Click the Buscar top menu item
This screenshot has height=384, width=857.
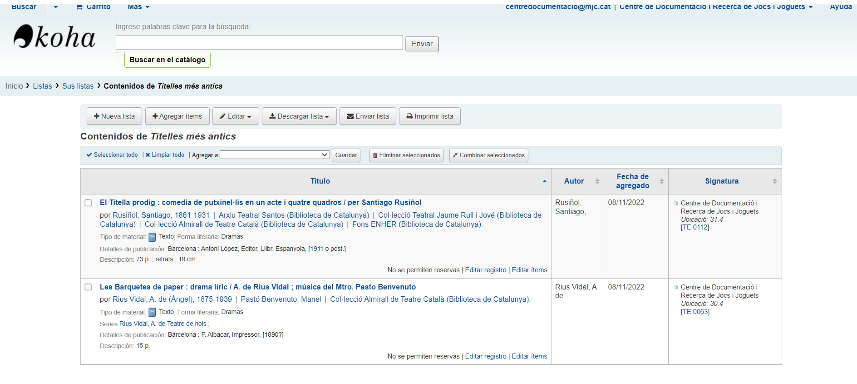[x=24, y=6]
